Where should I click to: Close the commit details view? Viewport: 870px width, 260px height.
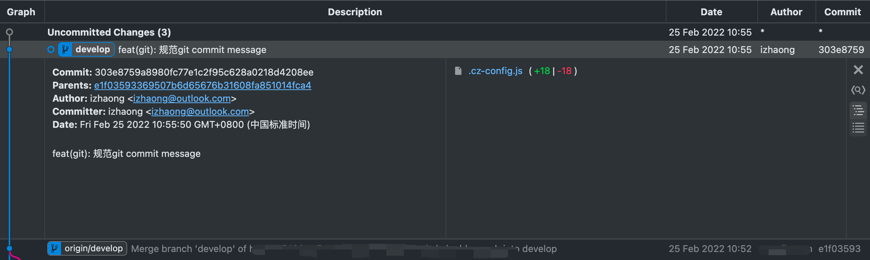point(858,70)
